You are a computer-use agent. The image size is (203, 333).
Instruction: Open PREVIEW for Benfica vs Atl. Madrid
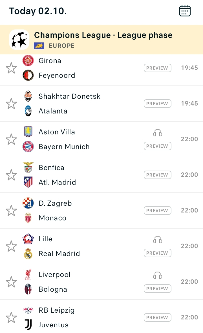click(158, 175)
